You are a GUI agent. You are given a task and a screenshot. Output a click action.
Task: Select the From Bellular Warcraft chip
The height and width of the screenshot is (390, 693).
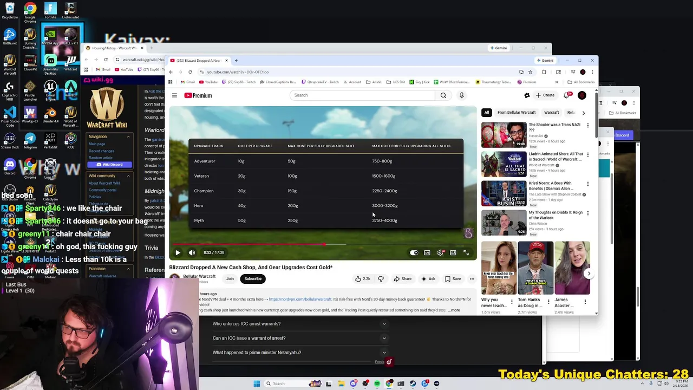click(x=517, y=113)
